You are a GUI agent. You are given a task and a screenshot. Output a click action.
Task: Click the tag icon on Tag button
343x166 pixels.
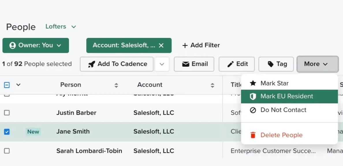[271, 64]
